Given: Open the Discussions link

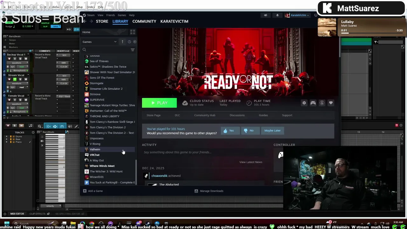Looking at the screenshot, I should (x=237, y=115).
